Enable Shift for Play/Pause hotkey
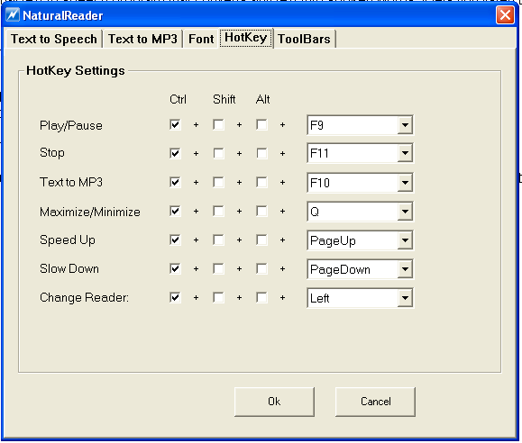The image size is (522, 443). (x=218, y=125)
